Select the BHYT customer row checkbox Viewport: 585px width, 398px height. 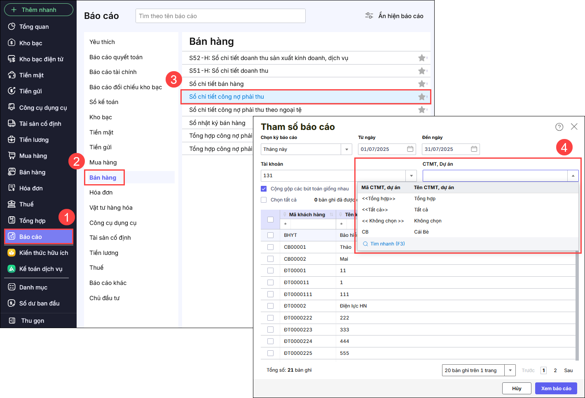tap(270, 235)
